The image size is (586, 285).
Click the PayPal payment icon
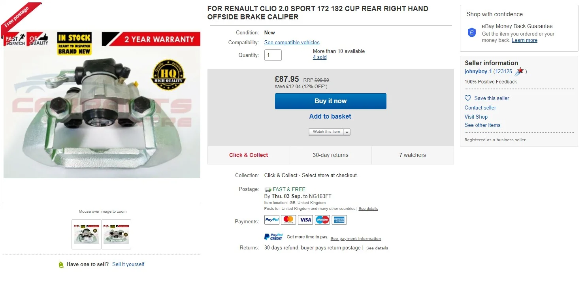tap(272, 220)
